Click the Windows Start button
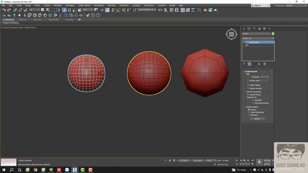 [4, 170]
